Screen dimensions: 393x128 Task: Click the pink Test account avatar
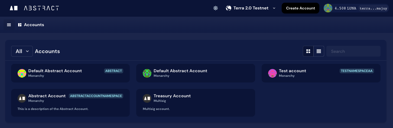coord(272,73)
